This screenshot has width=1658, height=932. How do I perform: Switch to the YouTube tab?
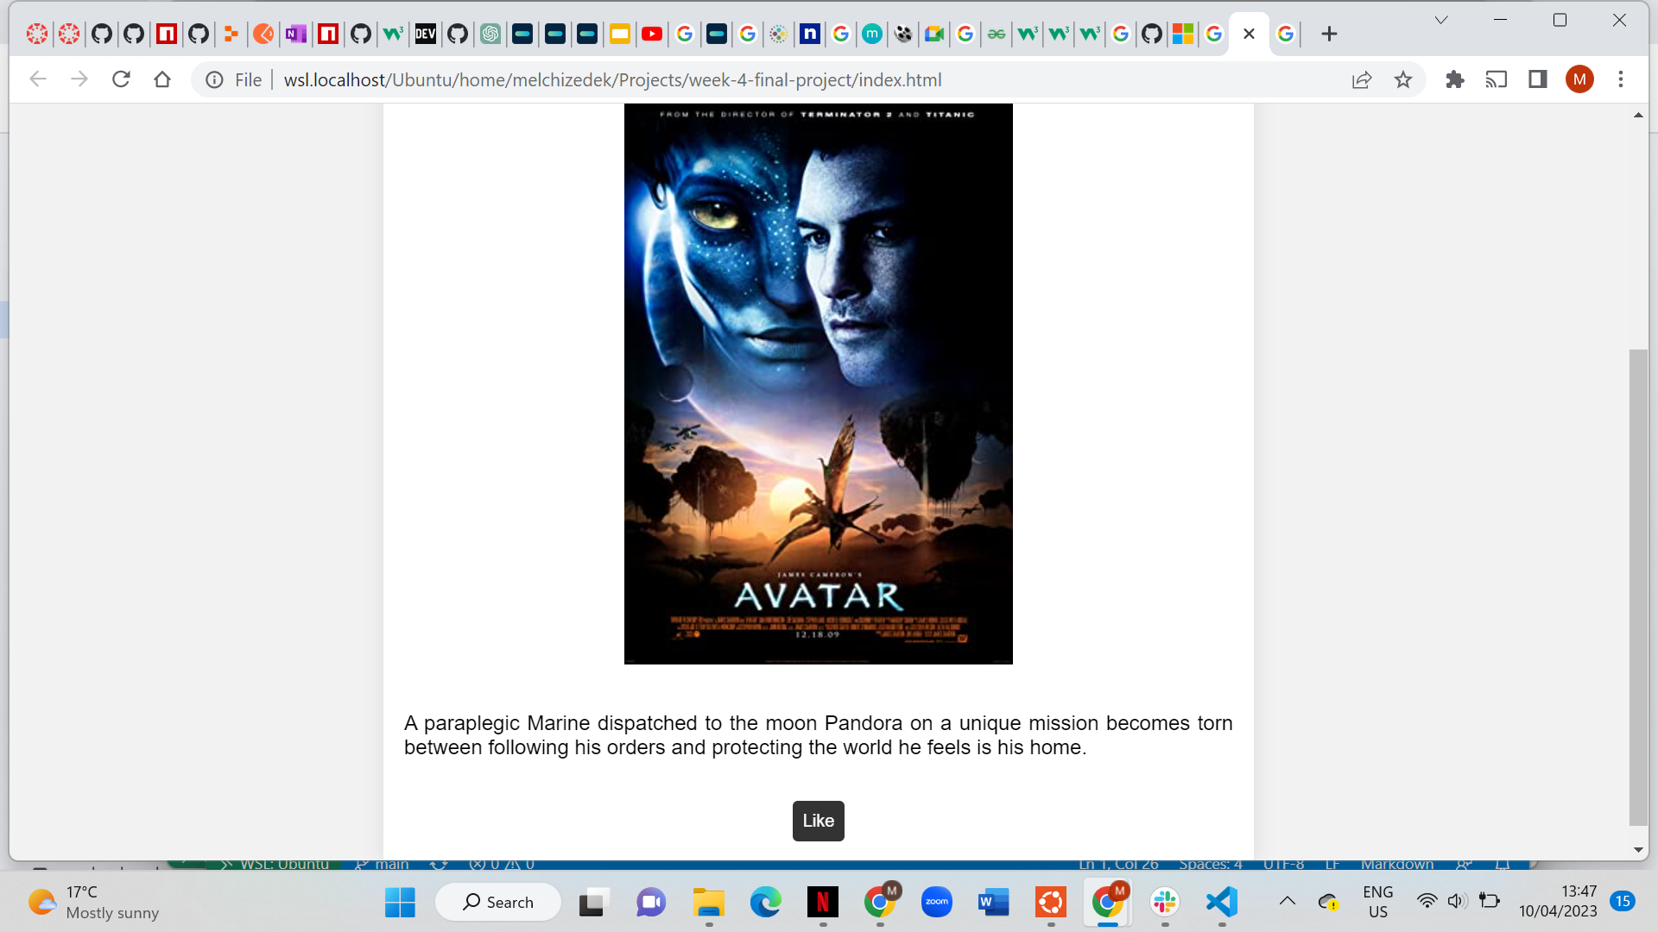point(652,34)
